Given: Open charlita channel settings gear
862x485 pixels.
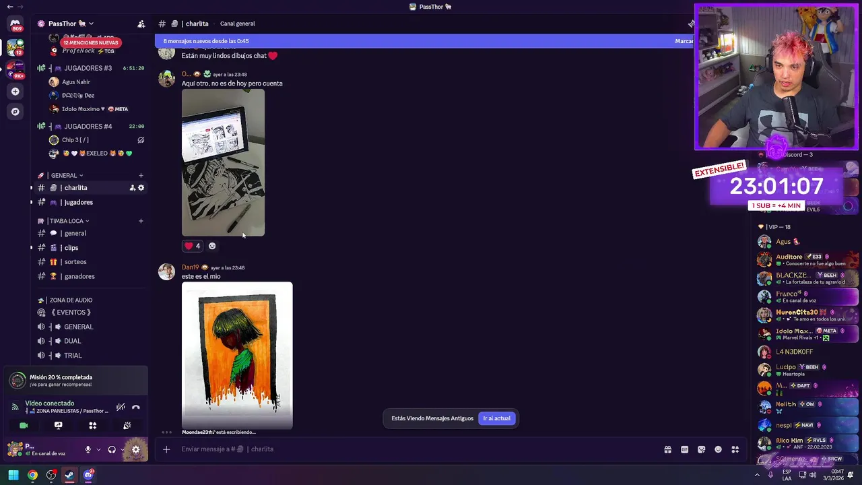Looking at the screenshot, I should [141, 188].
